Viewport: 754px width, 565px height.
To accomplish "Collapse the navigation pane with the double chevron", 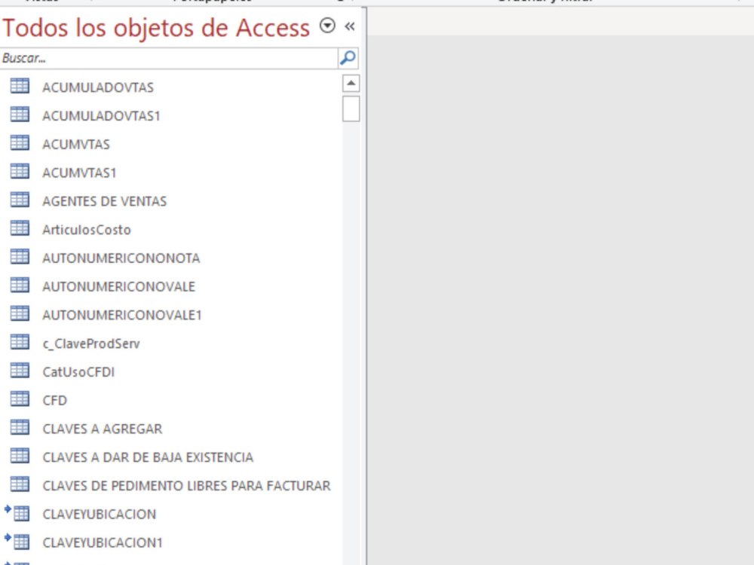I will [350, 26].
